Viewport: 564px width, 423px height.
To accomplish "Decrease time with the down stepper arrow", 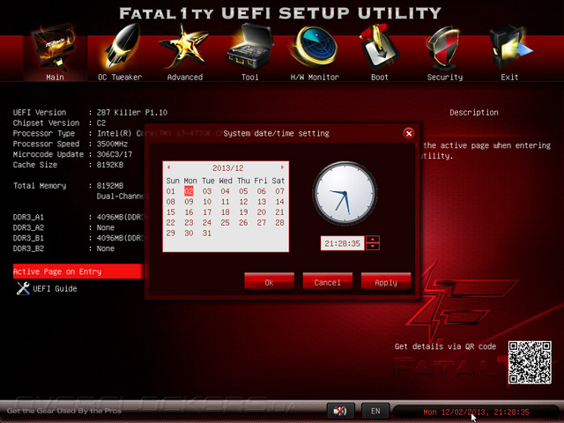I will [373, 247].
